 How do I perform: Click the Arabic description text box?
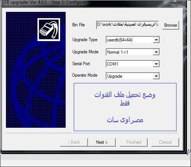[125, 107]
